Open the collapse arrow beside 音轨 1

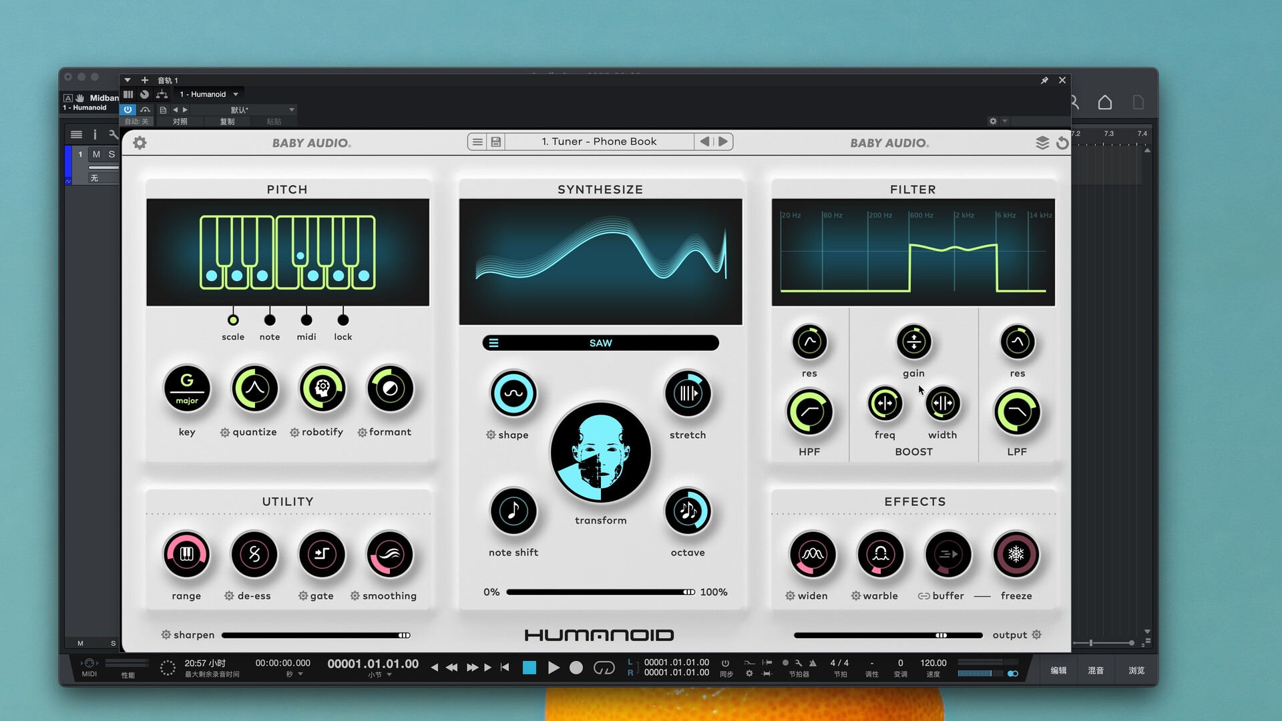[x=128, y=80]
